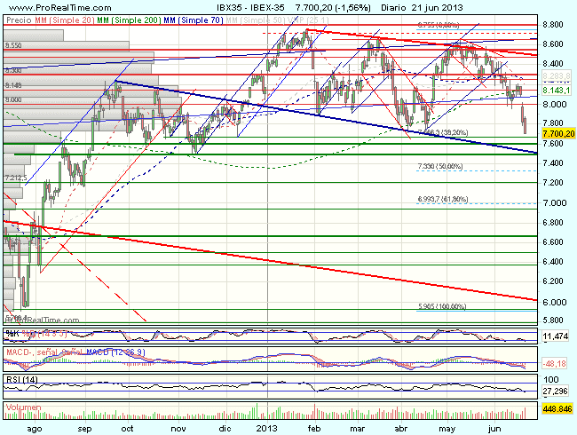Image resolution: width=577 pixels, height=435 pixels.
Task: Click the yellow 448.846 volume value tag
Action: [557, 413]
